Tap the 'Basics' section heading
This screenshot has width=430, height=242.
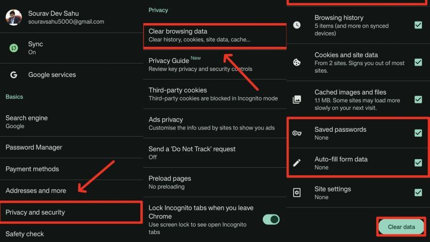tap(15, 97)
